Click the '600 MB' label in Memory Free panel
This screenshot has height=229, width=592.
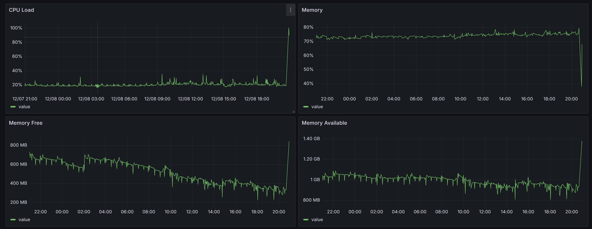18,164
